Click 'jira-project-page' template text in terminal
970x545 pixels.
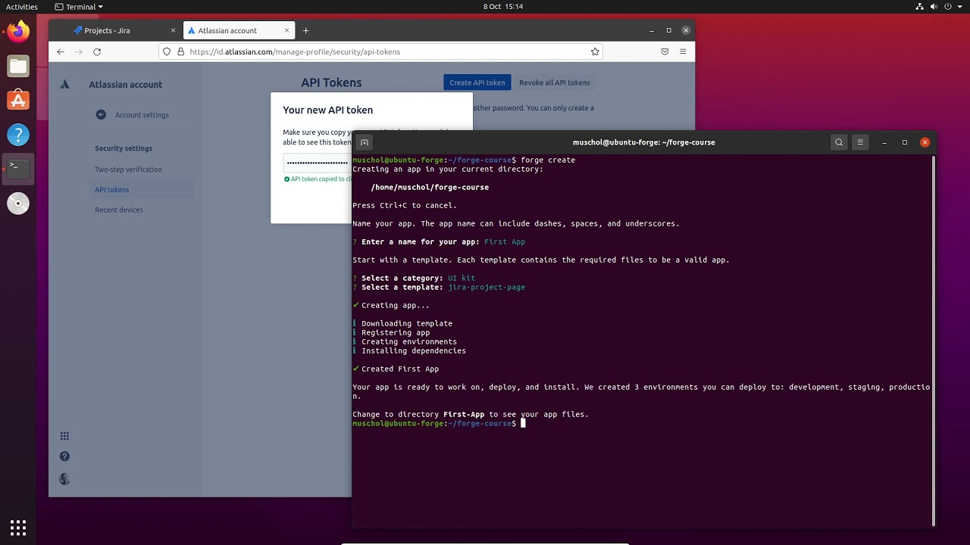(487, 288)
